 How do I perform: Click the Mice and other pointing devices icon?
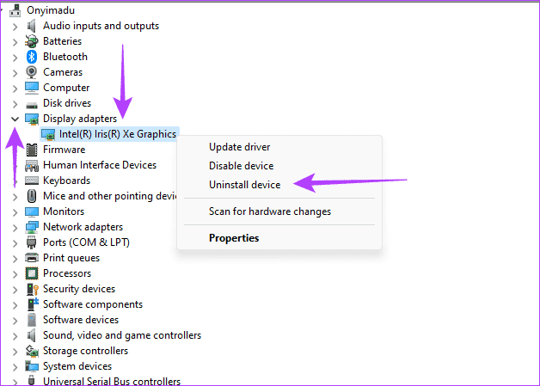(x=31, y=196)
